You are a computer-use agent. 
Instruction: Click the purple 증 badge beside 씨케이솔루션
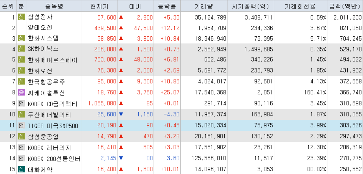pyautogui.click(x=21, y=92)
